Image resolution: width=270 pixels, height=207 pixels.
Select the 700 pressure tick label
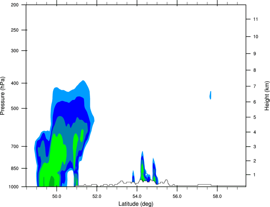coord(15,146)
